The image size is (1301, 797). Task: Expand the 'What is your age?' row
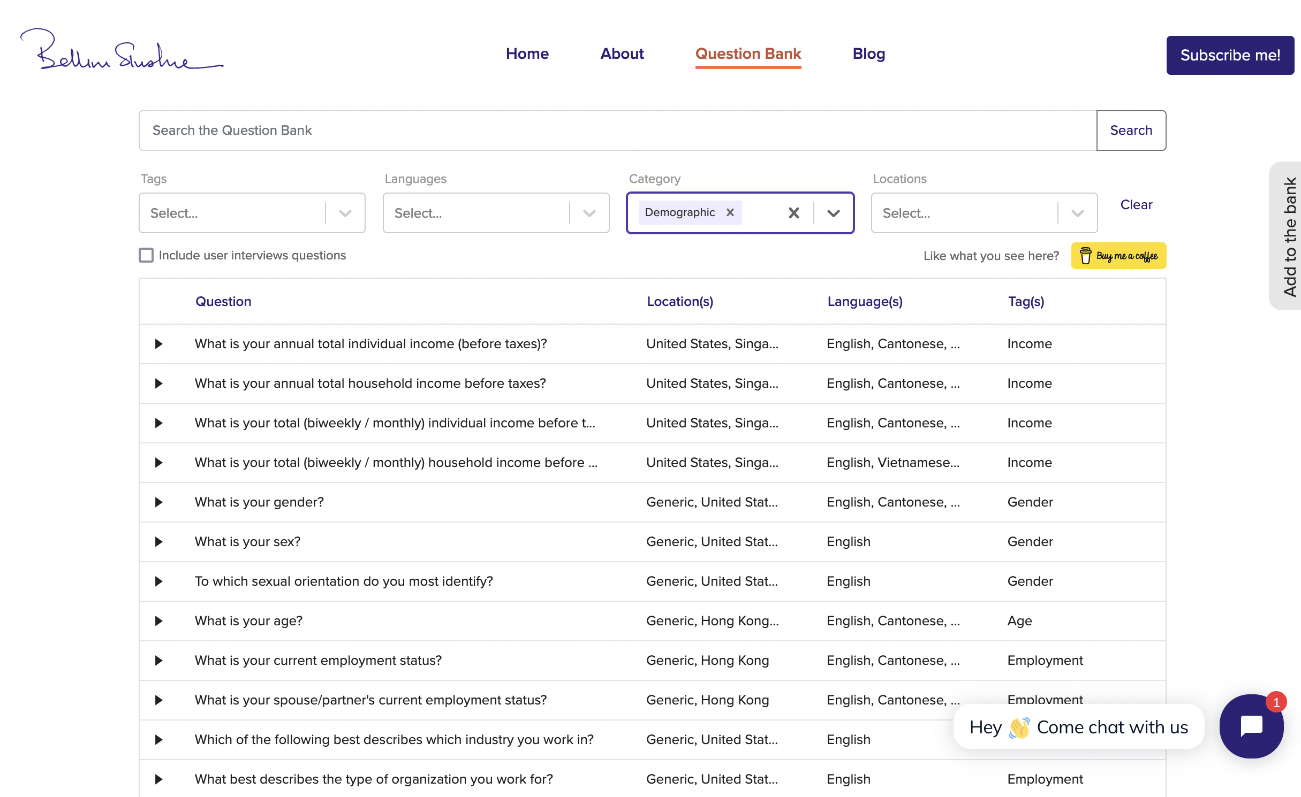pos(158,621)
